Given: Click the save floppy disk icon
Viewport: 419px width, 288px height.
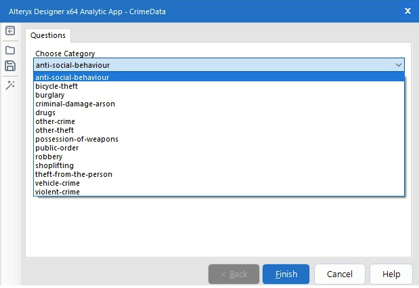Looking at the screenshot, I should click(10, 66).
